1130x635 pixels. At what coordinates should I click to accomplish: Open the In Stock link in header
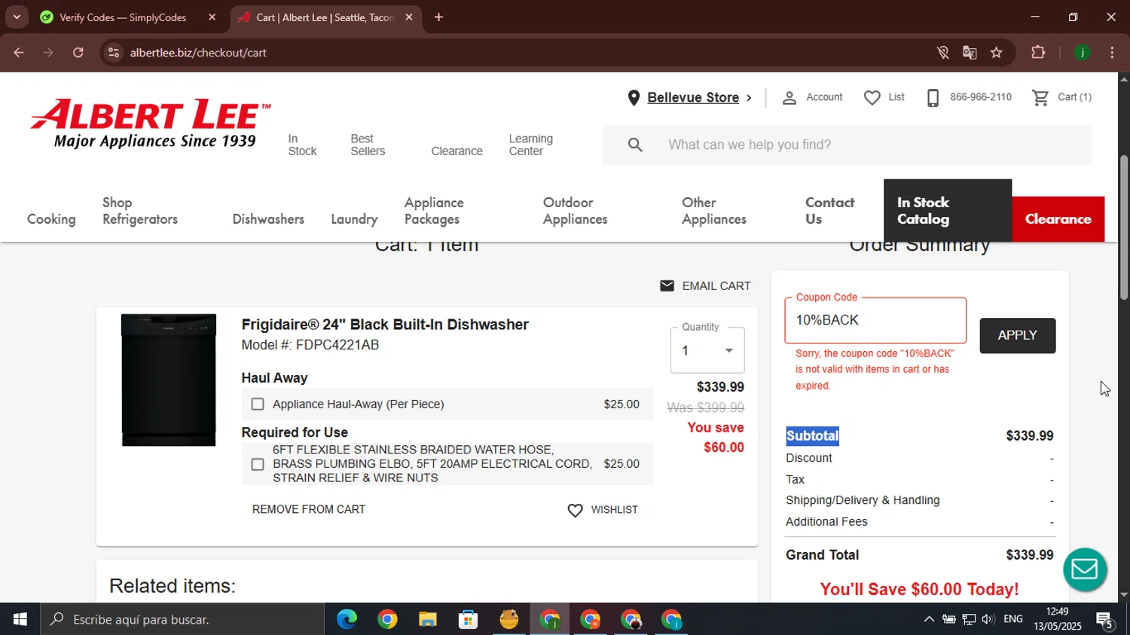(302, 145)
